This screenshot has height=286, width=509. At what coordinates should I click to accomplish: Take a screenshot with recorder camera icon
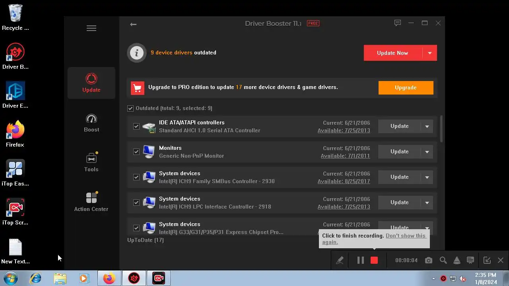point(428,260)
